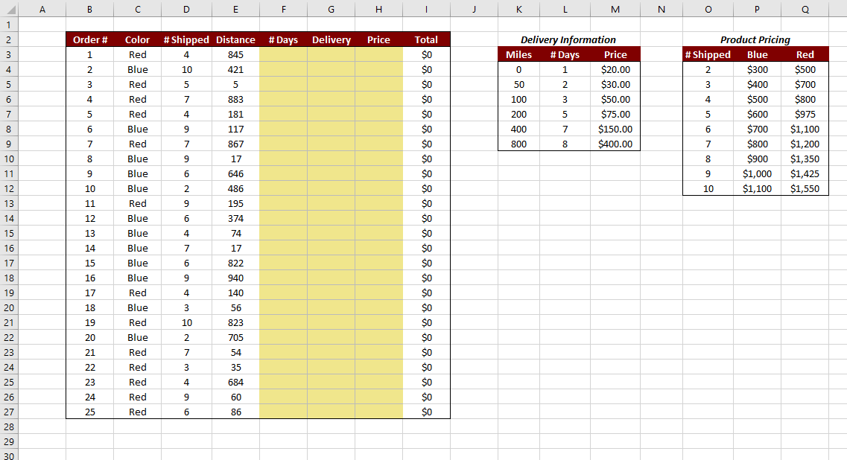Click the $400.00 price cell
This screenshot has width=847, height=460.
click(x=615, y=144)
